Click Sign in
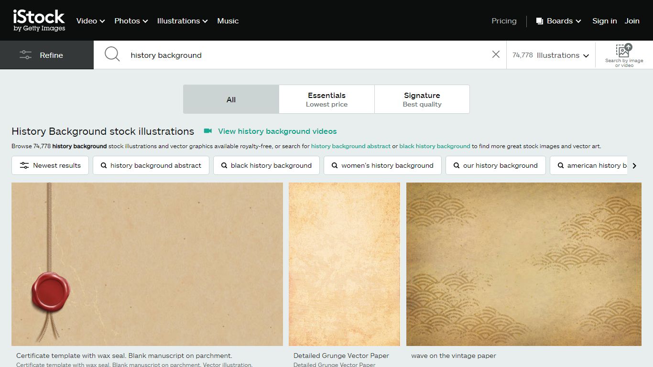This screenshot has height=367, width=653. (604, 21)
